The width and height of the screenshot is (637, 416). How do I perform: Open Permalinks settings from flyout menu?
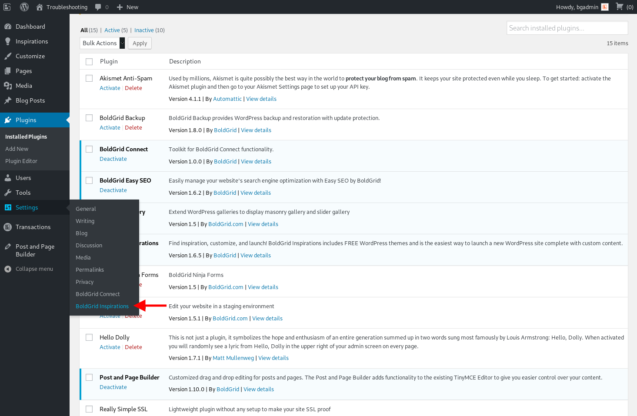click(90, 270)
